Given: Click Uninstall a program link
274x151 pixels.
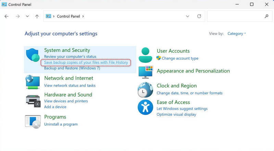Looking at the screenshot, I should point(61,124).
